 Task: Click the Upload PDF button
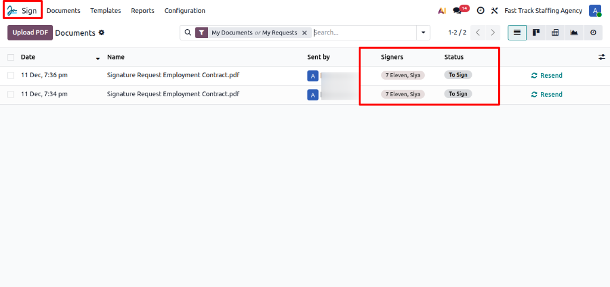tap(30, 33)
